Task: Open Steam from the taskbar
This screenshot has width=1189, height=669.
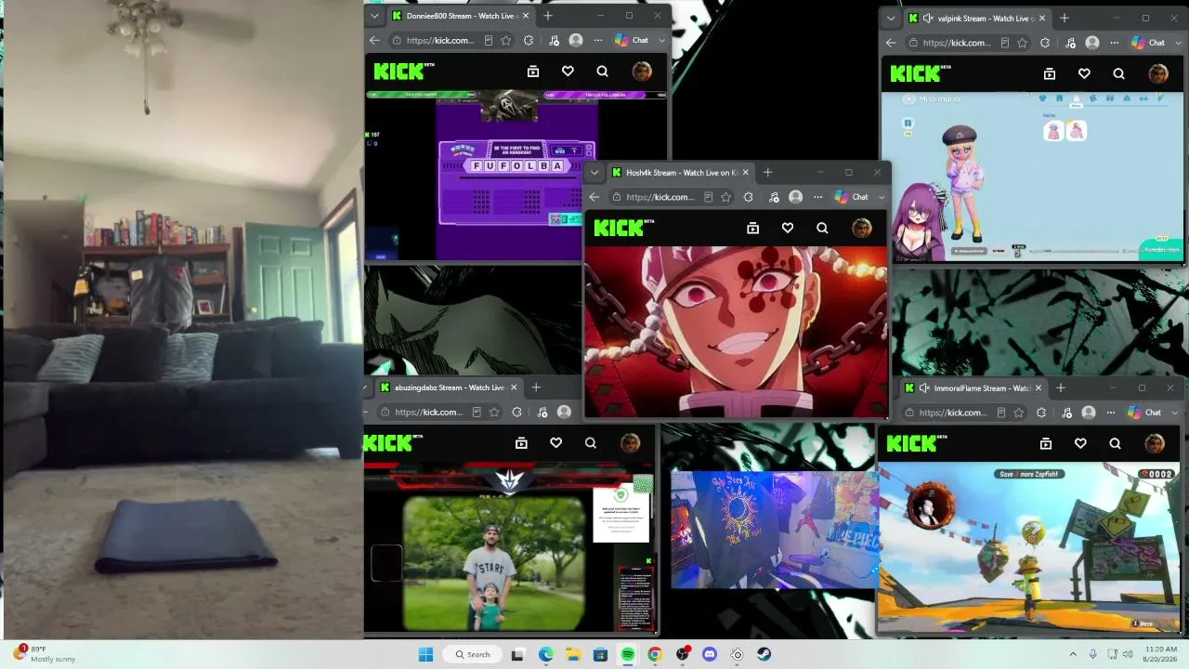Action: (x=764, y=654)
